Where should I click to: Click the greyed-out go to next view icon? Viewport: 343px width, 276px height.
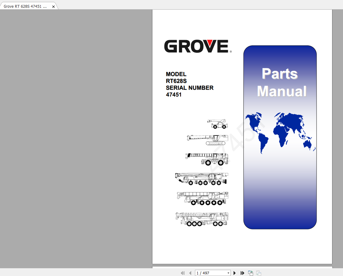coord(258,273)
